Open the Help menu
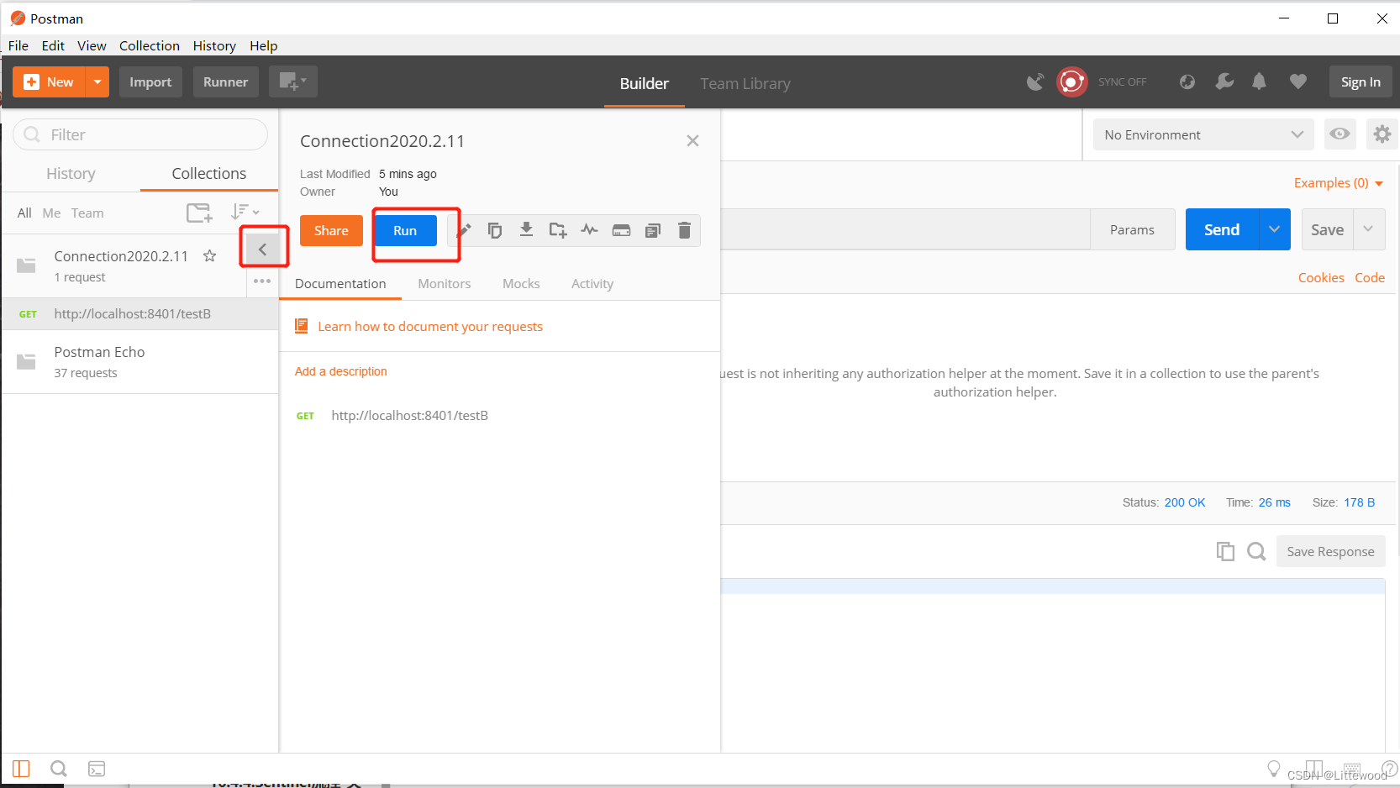Viewport: 1400px width, 788px height. (263, 45)
